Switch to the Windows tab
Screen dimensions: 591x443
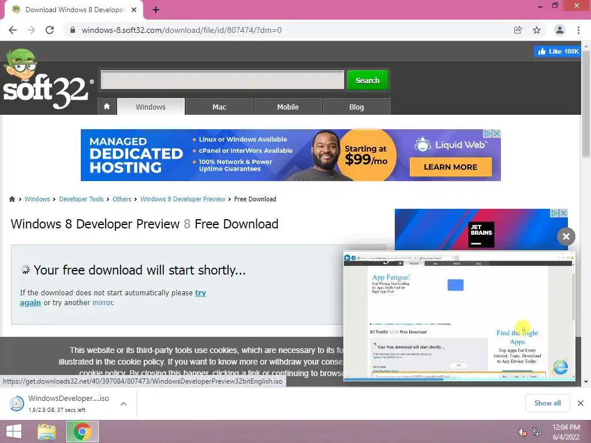pyautogui.click(x=151, y=107)
